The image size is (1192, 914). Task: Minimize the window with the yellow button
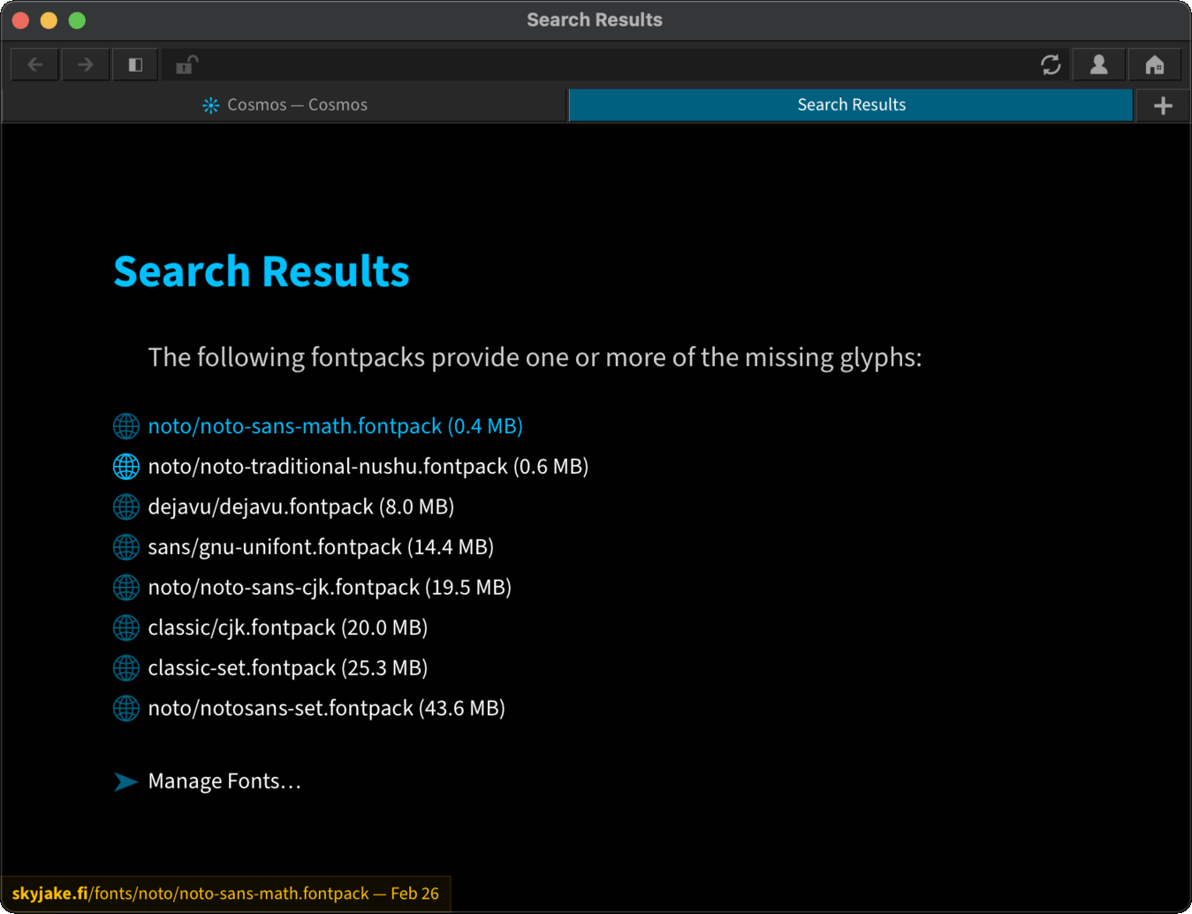(49, 20)
